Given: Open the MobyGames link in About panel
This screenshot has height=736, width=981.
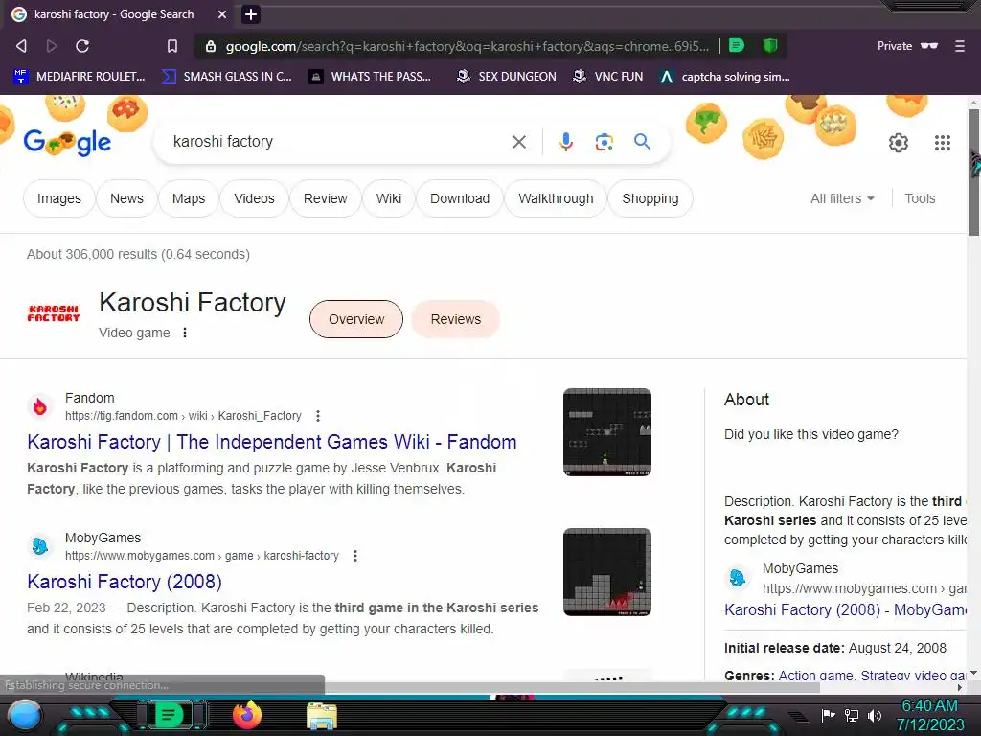Looking at the screenshot, I should pos(845,609).
